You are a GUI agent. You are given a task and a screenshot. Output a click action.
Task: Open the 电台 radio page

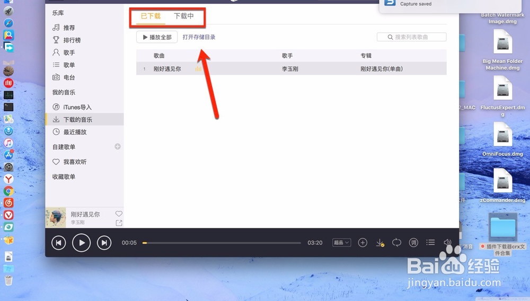[64, 77]
